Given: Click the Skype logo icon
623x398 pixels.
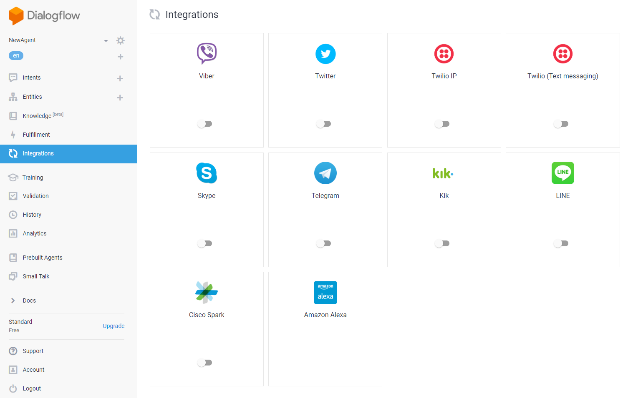Looking at the screenshot, I should click(x=207, y=173).
